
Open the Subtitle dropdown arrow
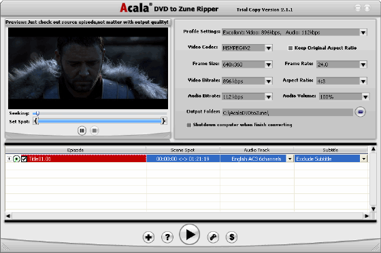(x=364, y=159)
